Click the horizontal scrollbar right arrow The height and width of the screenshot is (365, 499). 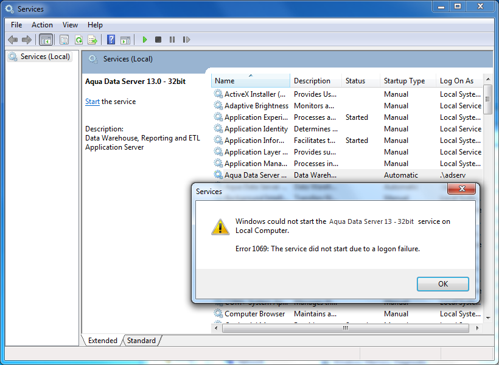click(477, 328)
